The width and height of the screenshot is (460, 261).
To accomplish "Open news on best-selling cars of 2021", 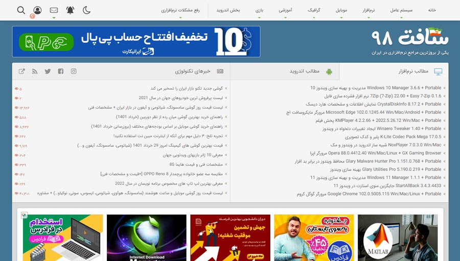I will [x=181, y=98].
